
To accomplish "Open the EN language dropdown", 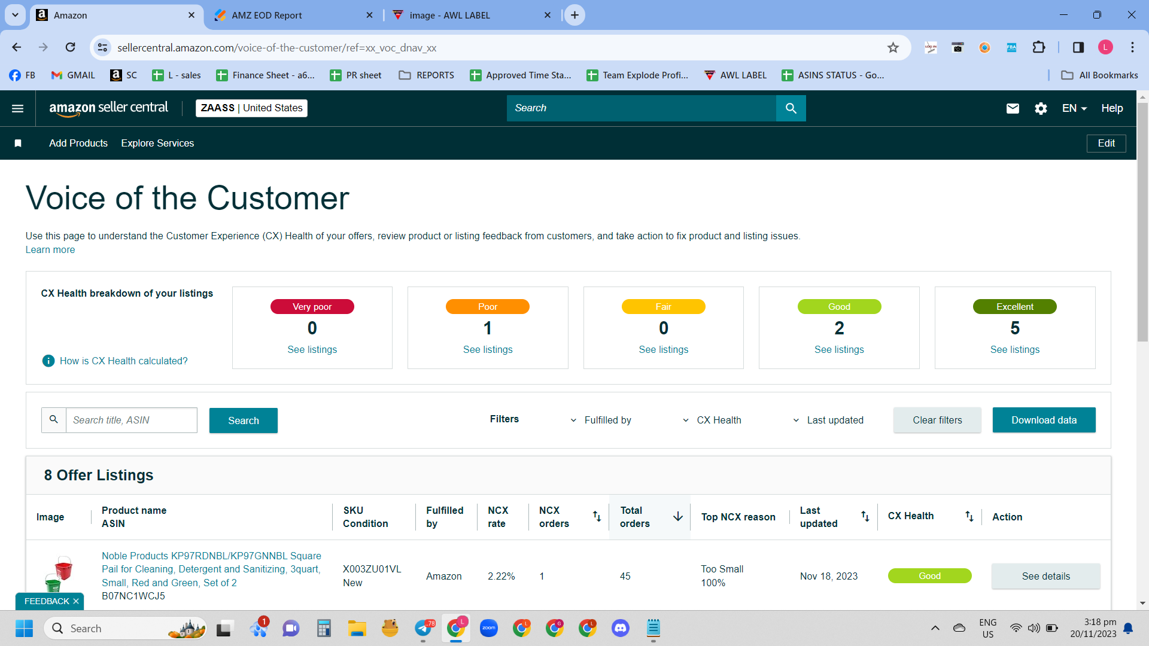I will pyautogui.click(x=1074, y=108).
